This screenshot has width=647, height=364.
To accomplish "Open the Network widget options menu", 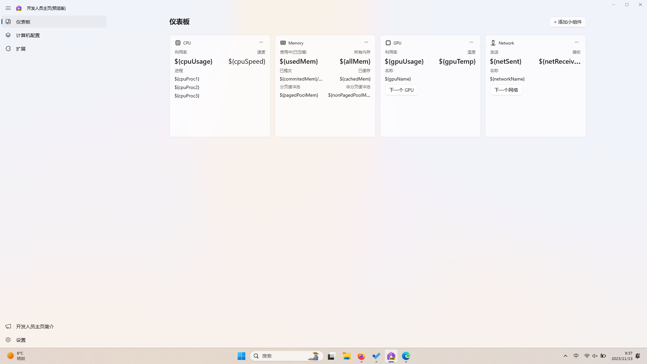I will [576, 42].
